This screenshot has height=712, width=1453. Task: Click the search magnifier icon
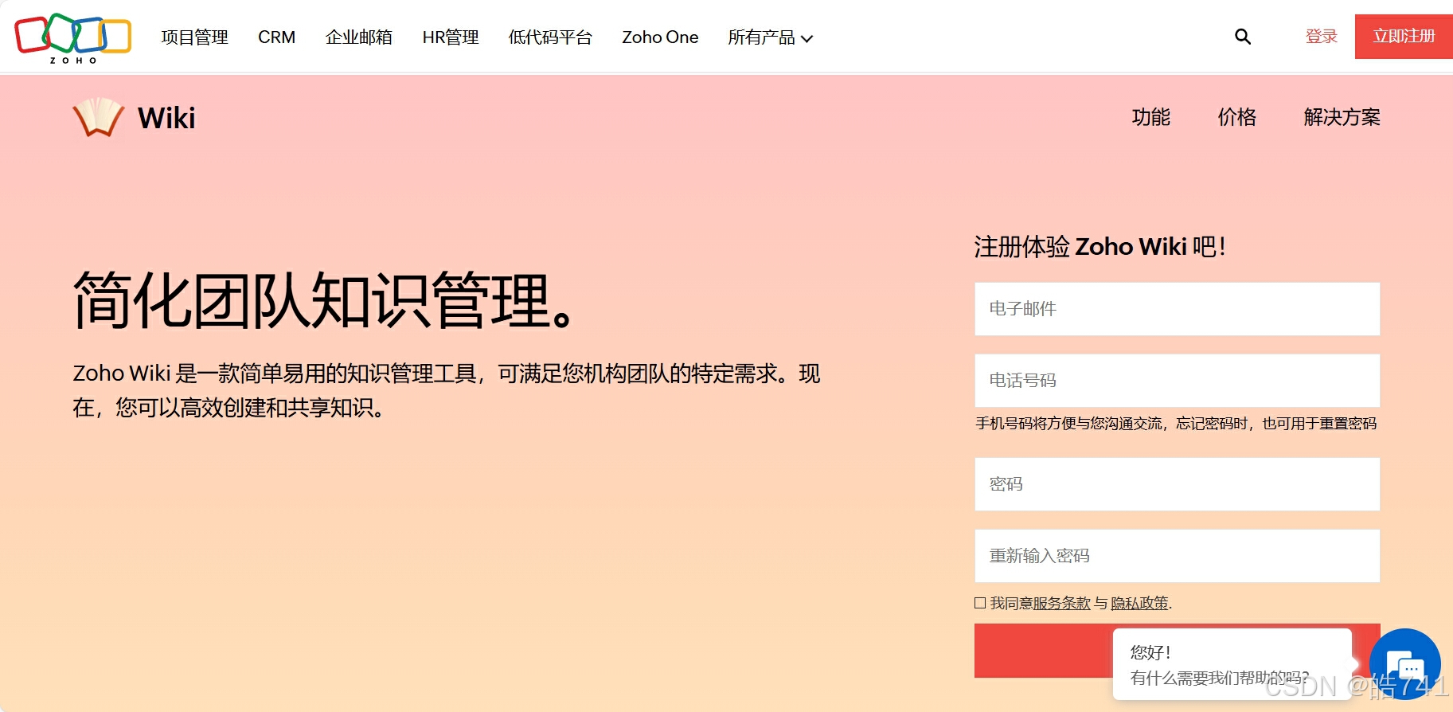pyautogui.click(x=1243, y=37)
